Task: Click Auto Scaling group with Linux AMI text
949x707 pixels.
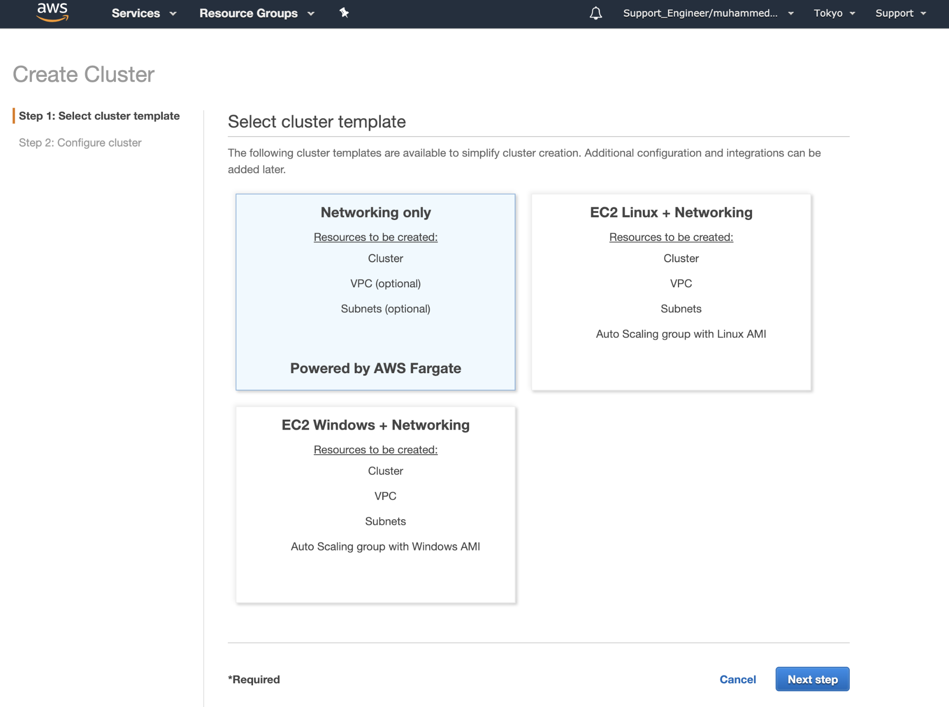Action: point(680,334)
